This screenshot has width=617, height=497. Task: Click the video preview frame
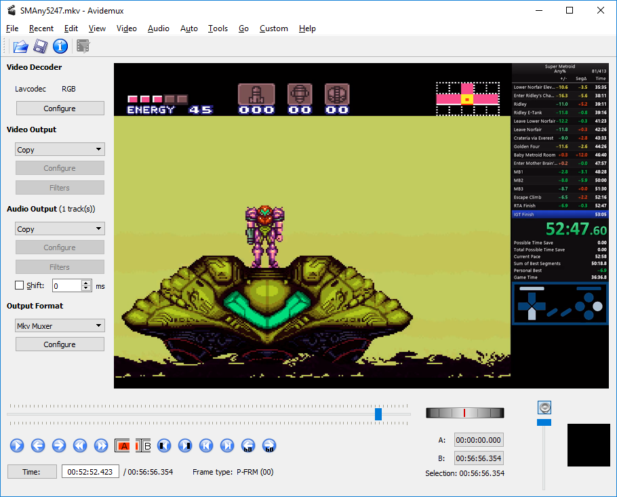click(361, 226)
